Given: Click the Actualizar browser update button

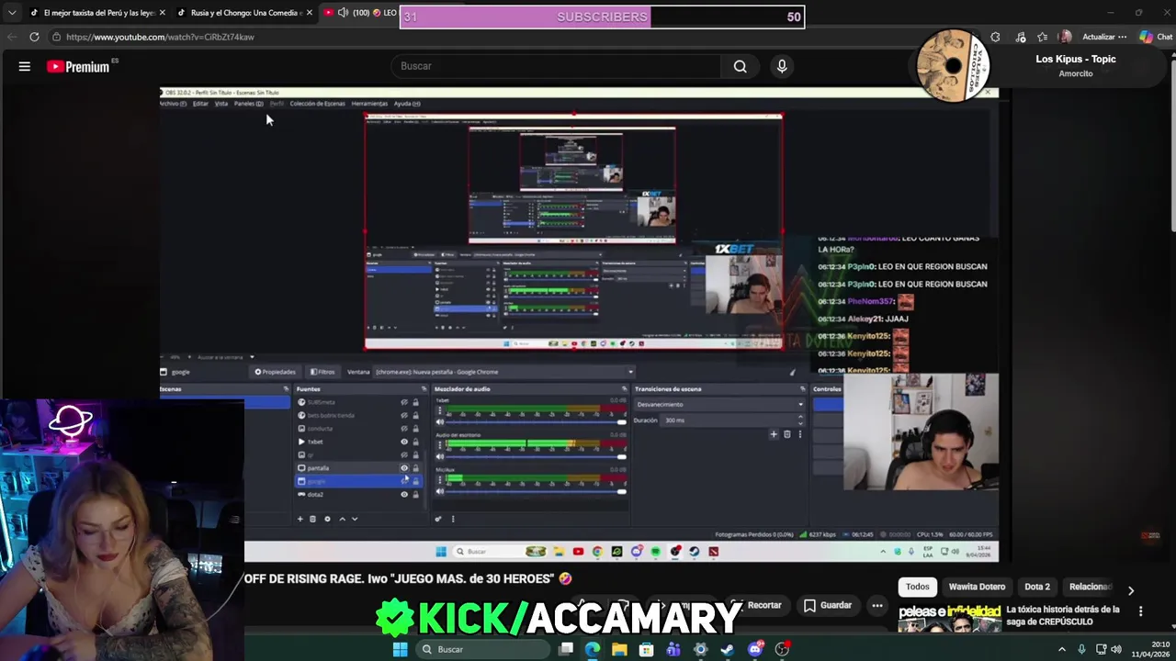Looking at the screenshot, I should point(1098,37).
